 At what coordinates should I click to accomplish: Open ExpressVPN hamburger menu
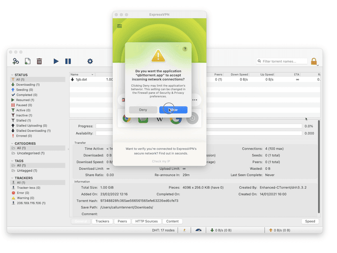119,26
